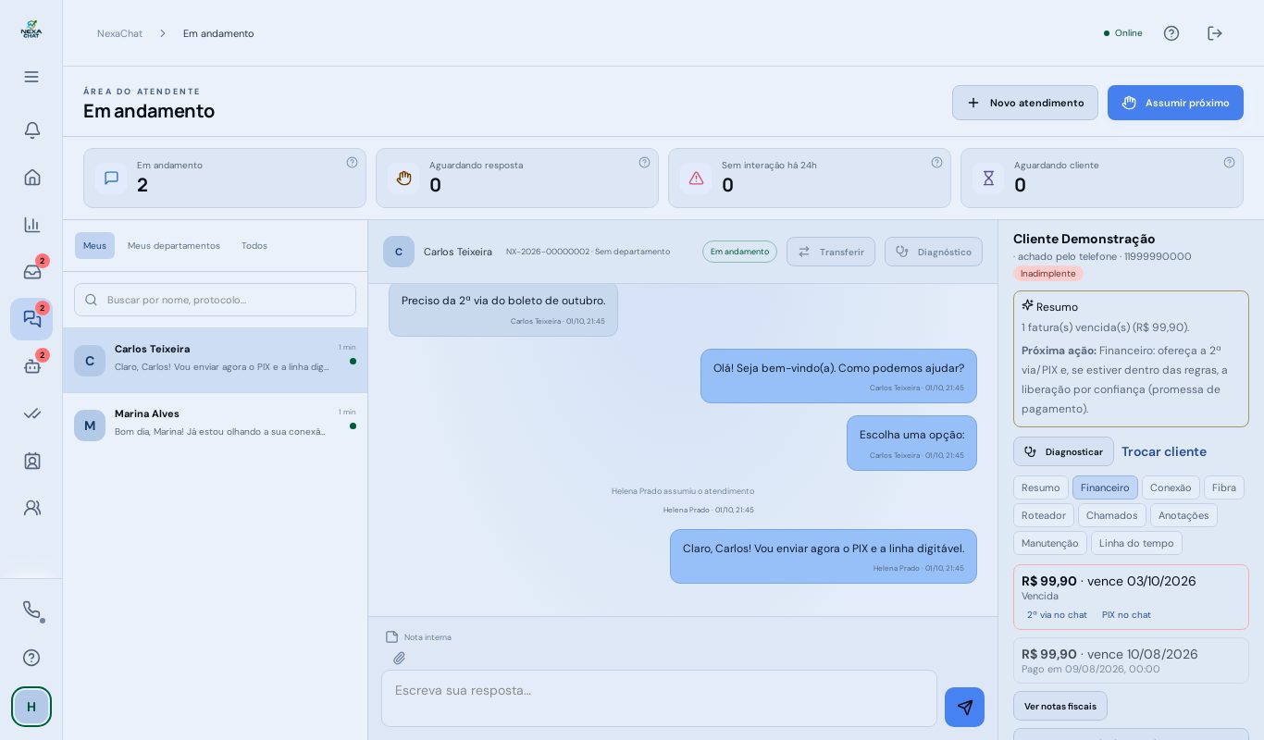1264x740 pixels.
Task: Select the Todos filter tab
Action: point(254,245)
